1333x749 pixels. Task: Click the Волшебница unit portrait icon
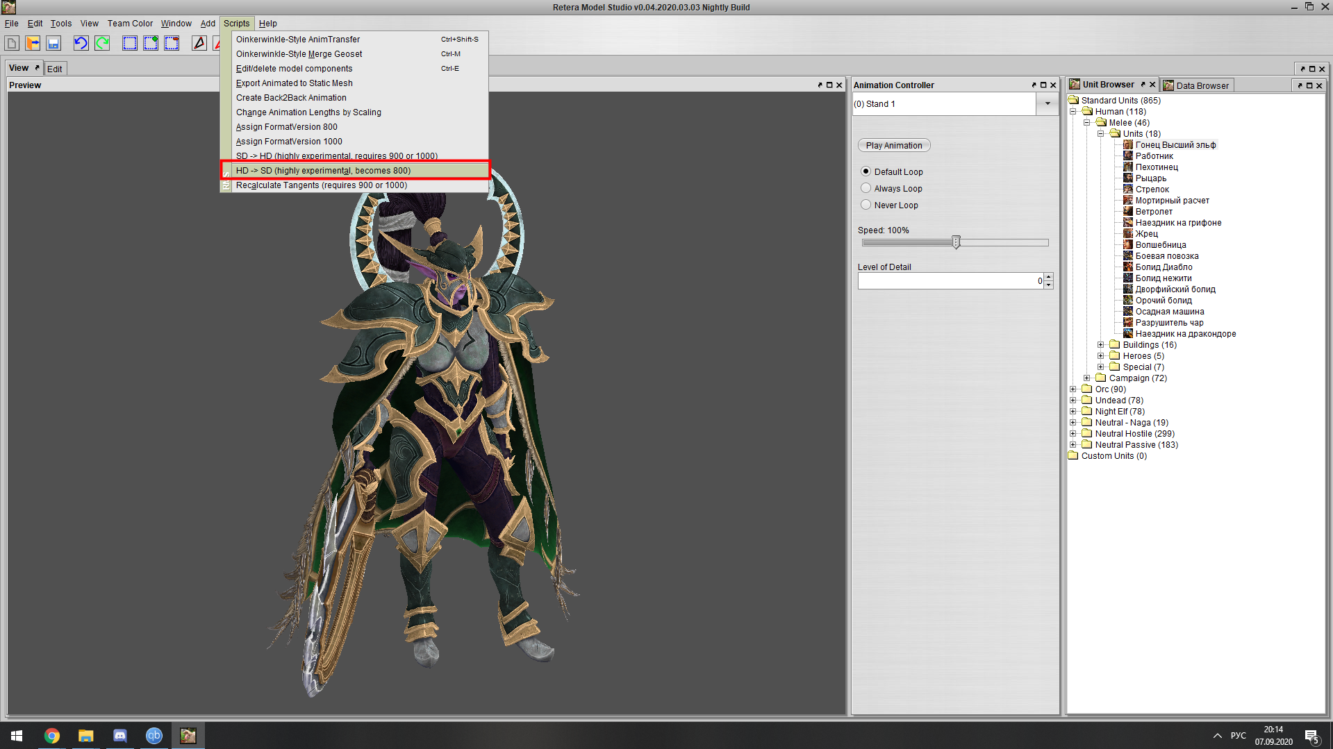click(1128, 245)
